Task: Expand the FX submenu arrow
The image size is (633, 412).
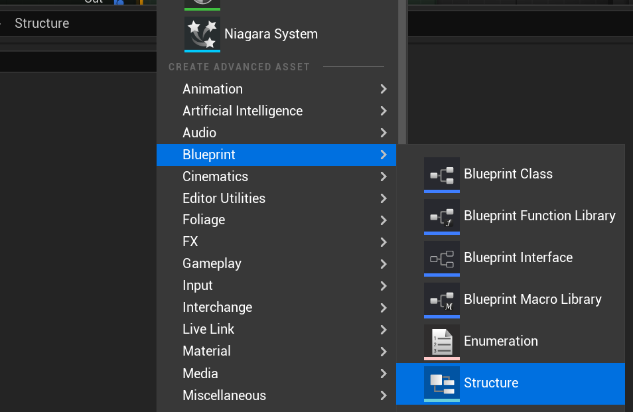Action: [x=384, y=241]
